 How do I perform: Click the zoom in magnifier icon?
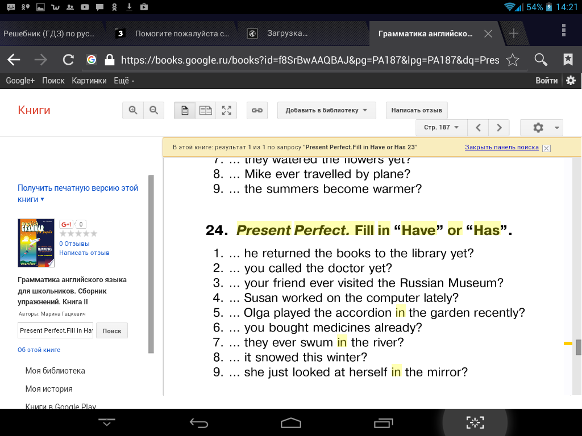coord(133,111)
